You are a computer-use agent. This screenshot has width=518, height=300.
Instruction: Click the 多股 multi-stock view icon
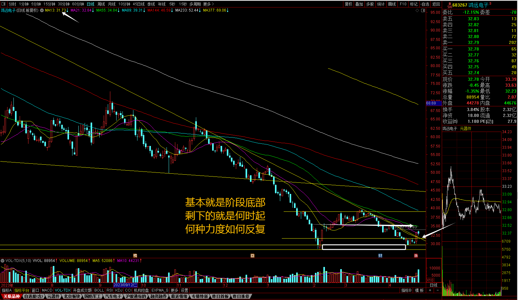pyautogui.click(x=370, y=4)
